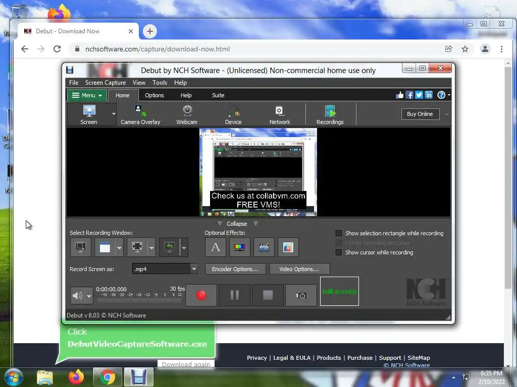
Task: Switch to the Home tab
Action: [x=122, y=95]
